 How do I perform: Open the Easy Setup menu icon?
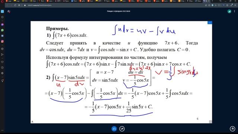point(235,5)
